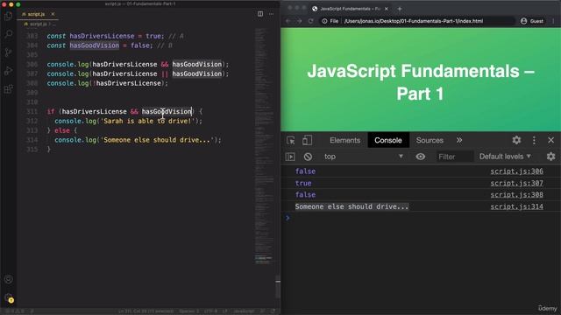561x315 pixels.
Task: Open the script.js:307 source link
Action: coord(516,183)
